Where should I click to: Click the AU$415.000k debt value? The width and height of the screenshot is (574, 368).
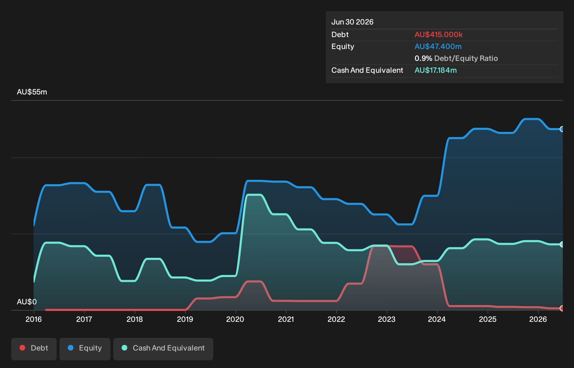click(x=438, y=35)
